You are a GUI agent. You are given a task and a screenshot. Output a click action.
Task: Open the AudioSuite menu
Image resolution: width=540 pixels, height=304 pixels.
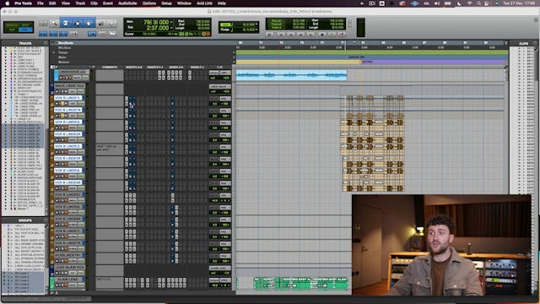(127, 3)
